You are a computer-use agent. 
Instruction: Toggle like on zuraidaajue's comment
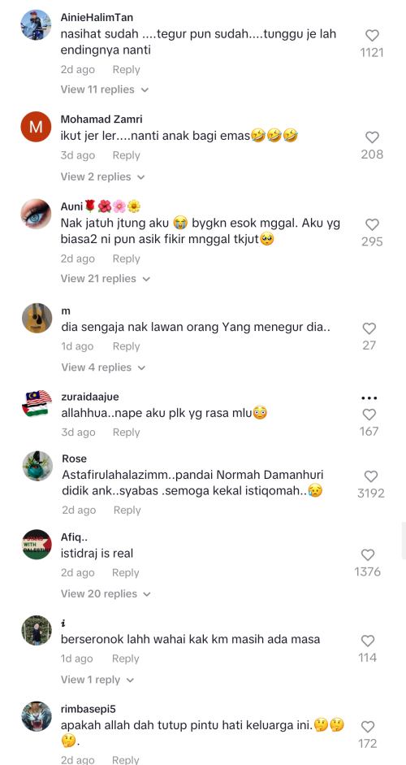369,415
